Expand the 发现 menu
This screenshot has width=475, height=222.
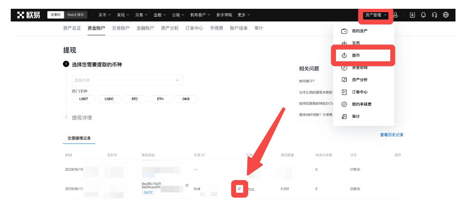123,15
